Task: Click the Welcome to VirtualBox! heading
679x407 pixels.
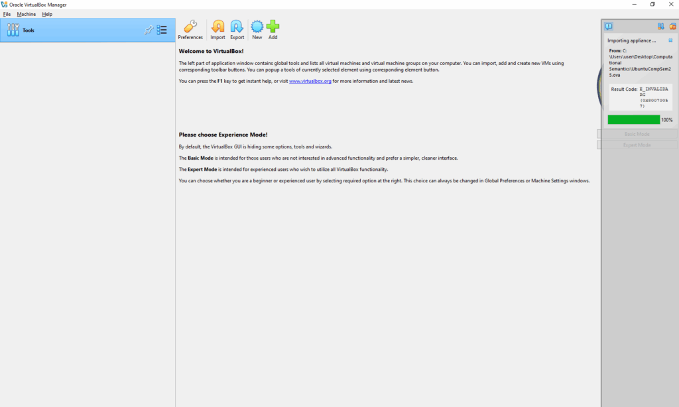Action: click(x=212, y=51)
